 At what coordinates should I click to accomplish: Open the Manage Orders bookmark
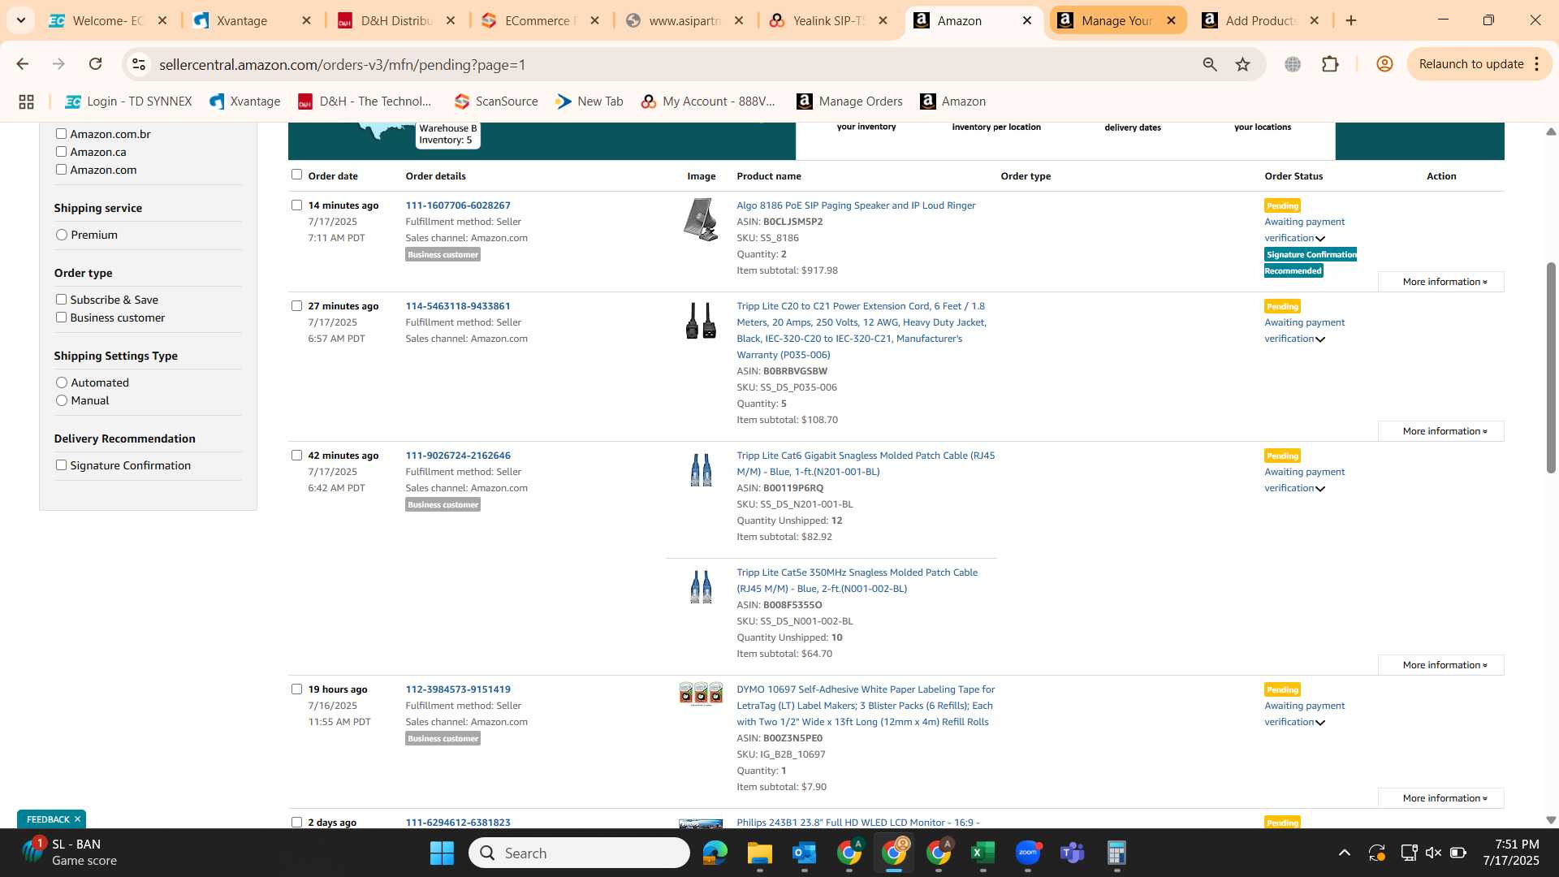(x=849, y=102)
